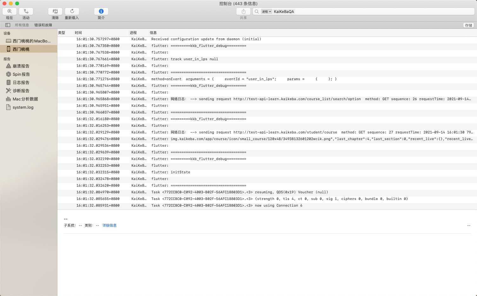Click the 详细信息 link

click(109, 225)
